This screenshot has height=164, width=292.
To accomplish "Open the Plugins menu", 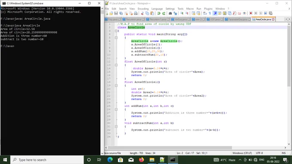I will (x=208, y=9).
